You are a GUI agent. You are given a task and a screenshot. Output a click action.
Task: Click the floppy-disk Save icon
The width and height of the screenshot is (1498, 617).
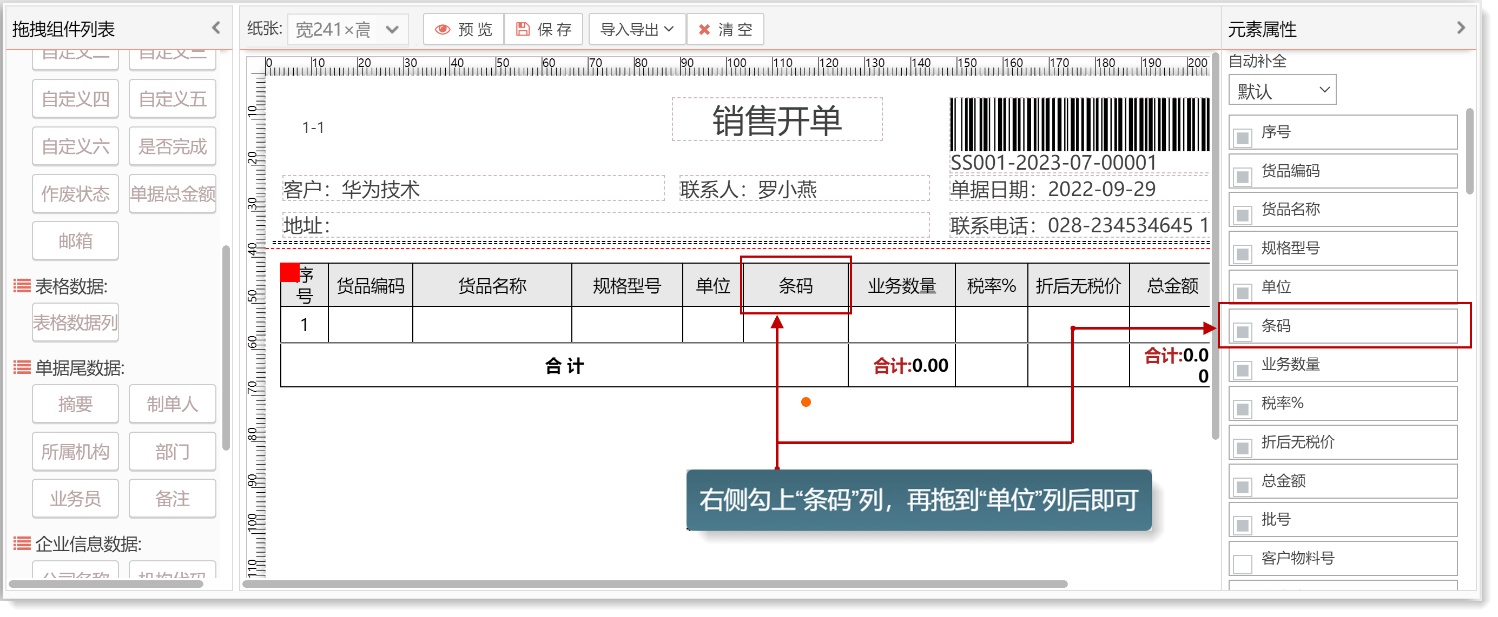point(523,29)
